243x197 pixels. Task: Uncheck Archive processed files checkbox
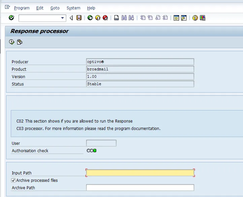point(13,180)
